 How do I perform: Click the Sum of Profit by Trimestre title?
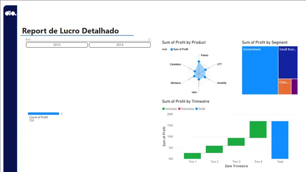(x=186, y=101)
